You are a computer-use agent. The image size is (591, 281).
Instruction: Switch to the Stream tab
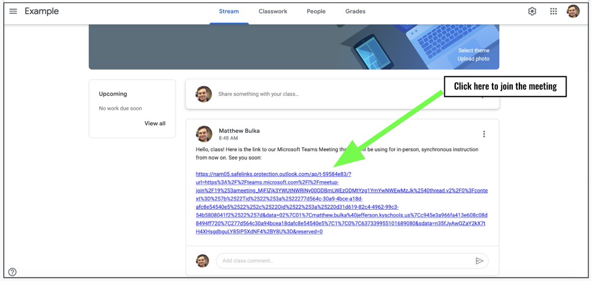[x=229, y=11]
